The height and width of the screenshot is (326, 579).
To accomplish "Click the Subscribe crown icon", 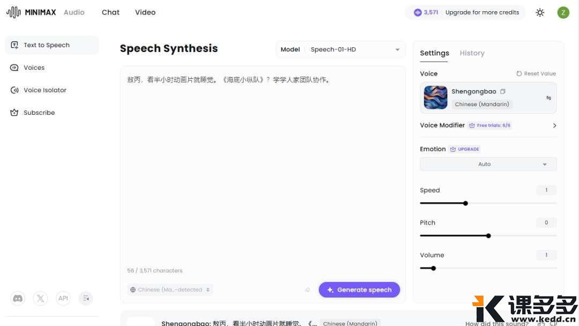I will 14,113.
